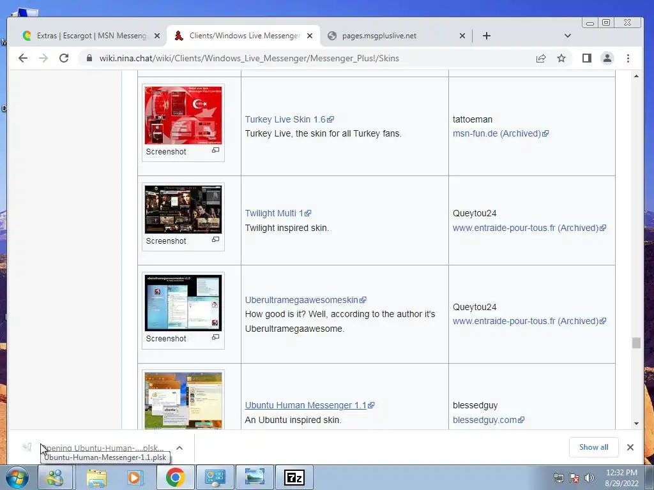Click the forward navigation arrow
This screenshot has height=490, width=654.
pos(43,58)
